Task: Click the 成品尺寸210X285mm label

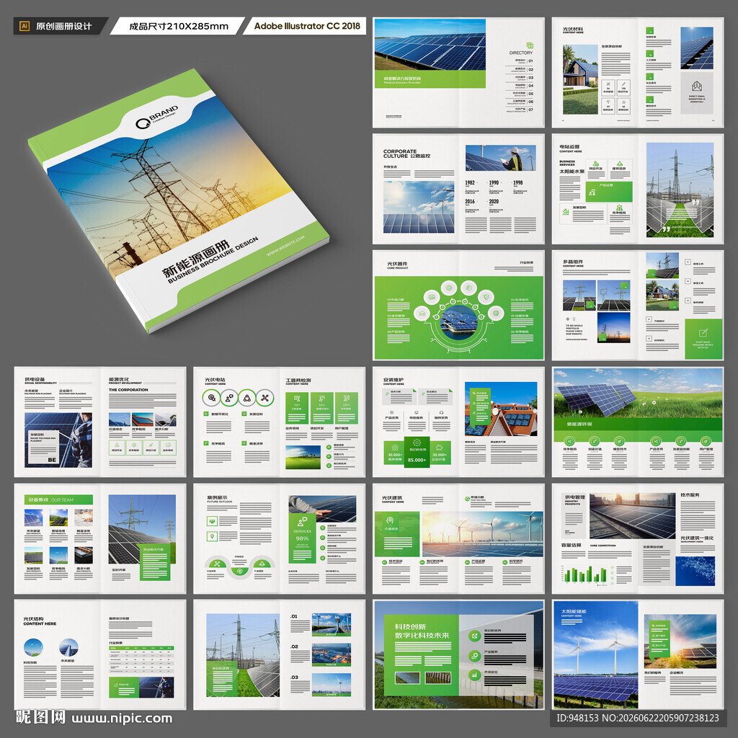Action: (179, 27)
